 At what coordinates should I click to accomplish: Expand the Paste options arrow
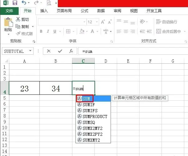point(8,34)
